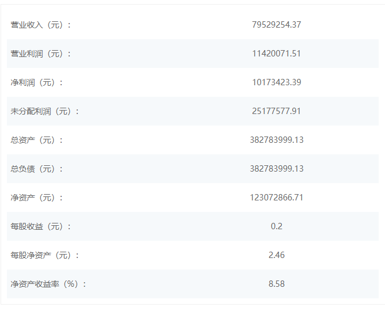Select return on equity value 8.58
This screenshot has height=311, width=385.
coord(277,284)
